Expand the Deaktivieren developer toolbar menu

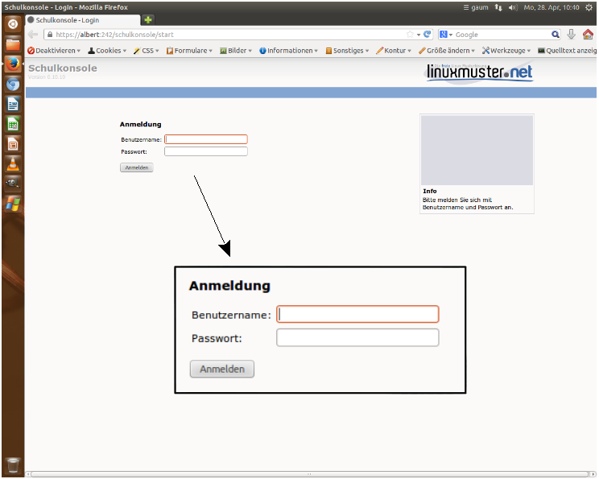pyautogui.click(x=55, y=50)
